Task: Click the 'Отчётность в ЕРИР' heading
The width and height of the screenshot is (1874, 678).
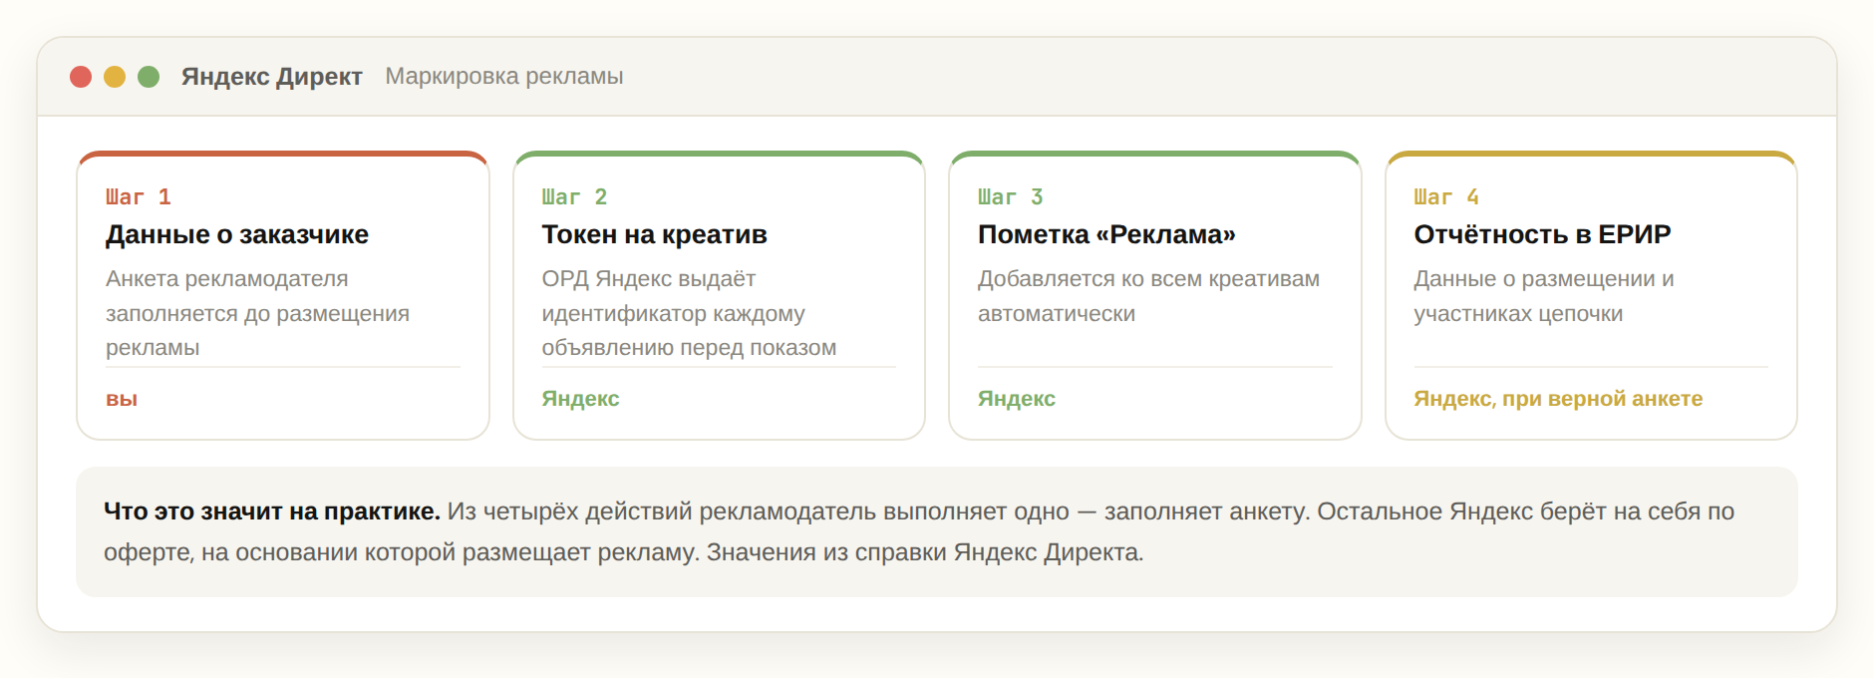Action: pos(1542,234)
